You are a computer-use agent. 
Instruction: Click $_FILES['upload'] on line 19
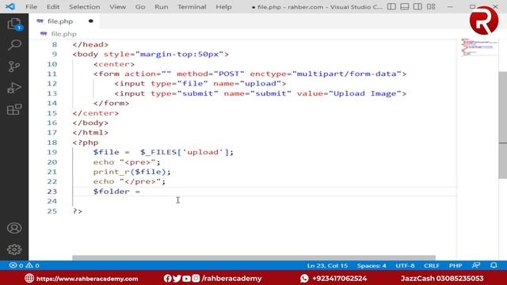coord(185,152)
